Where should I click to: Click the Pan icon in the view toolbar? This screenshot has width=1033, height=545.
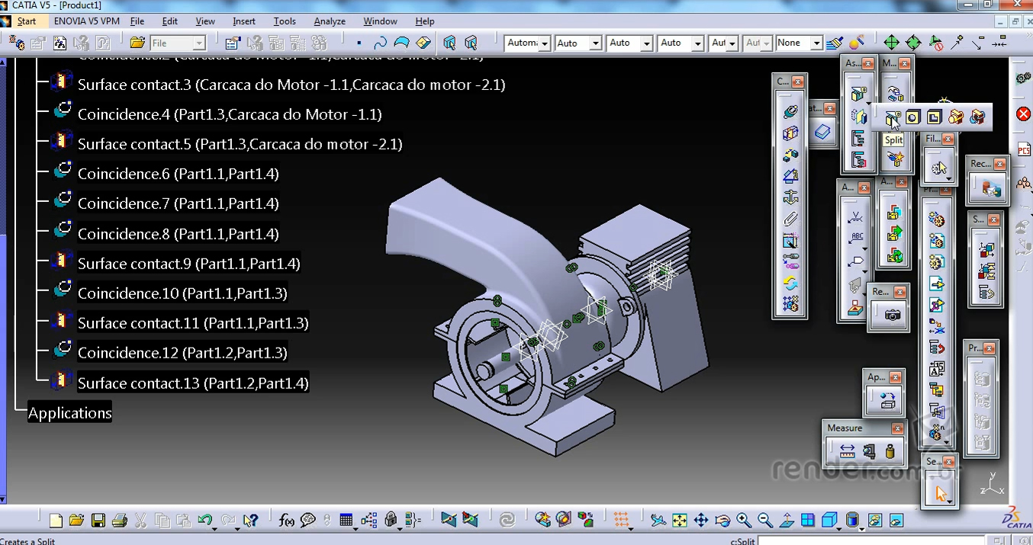[700, 521]
